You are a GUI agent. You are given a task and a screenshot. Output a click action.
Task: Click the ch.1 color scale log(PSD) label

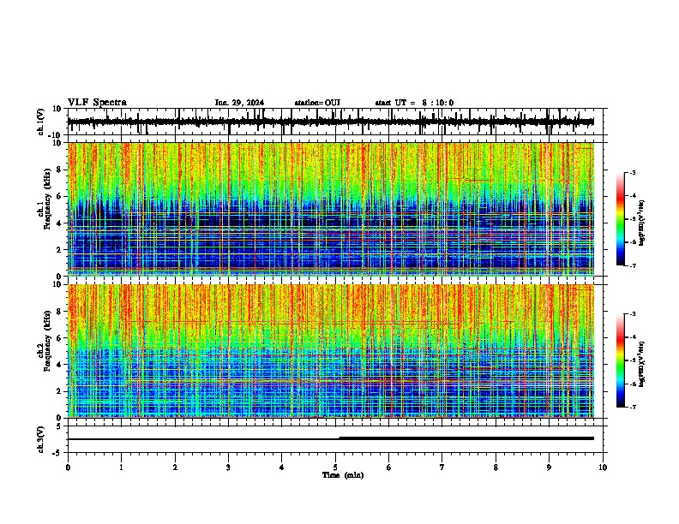(642, 223)
